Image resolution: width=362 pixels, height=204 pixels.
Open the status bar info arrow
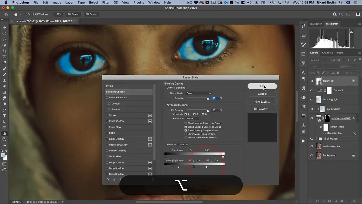(x=63, y=202)
